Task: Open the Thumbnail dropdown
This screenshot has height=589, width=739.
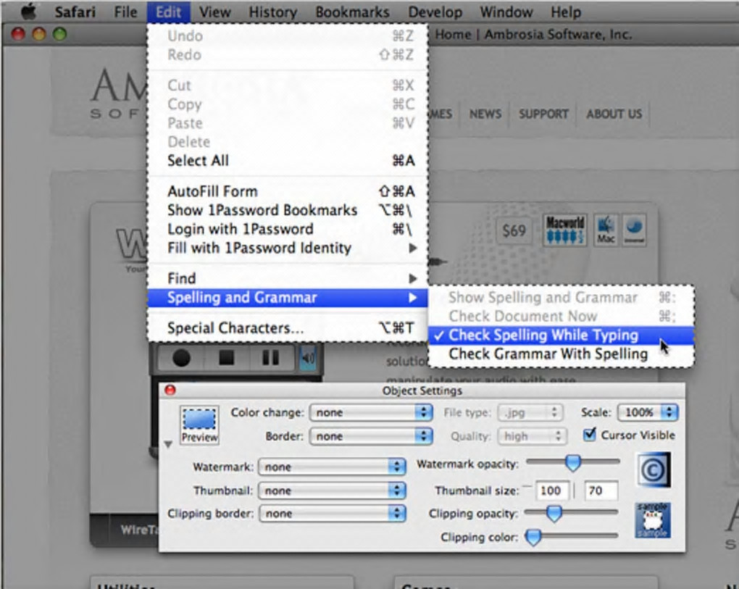Action: [332, 490]
